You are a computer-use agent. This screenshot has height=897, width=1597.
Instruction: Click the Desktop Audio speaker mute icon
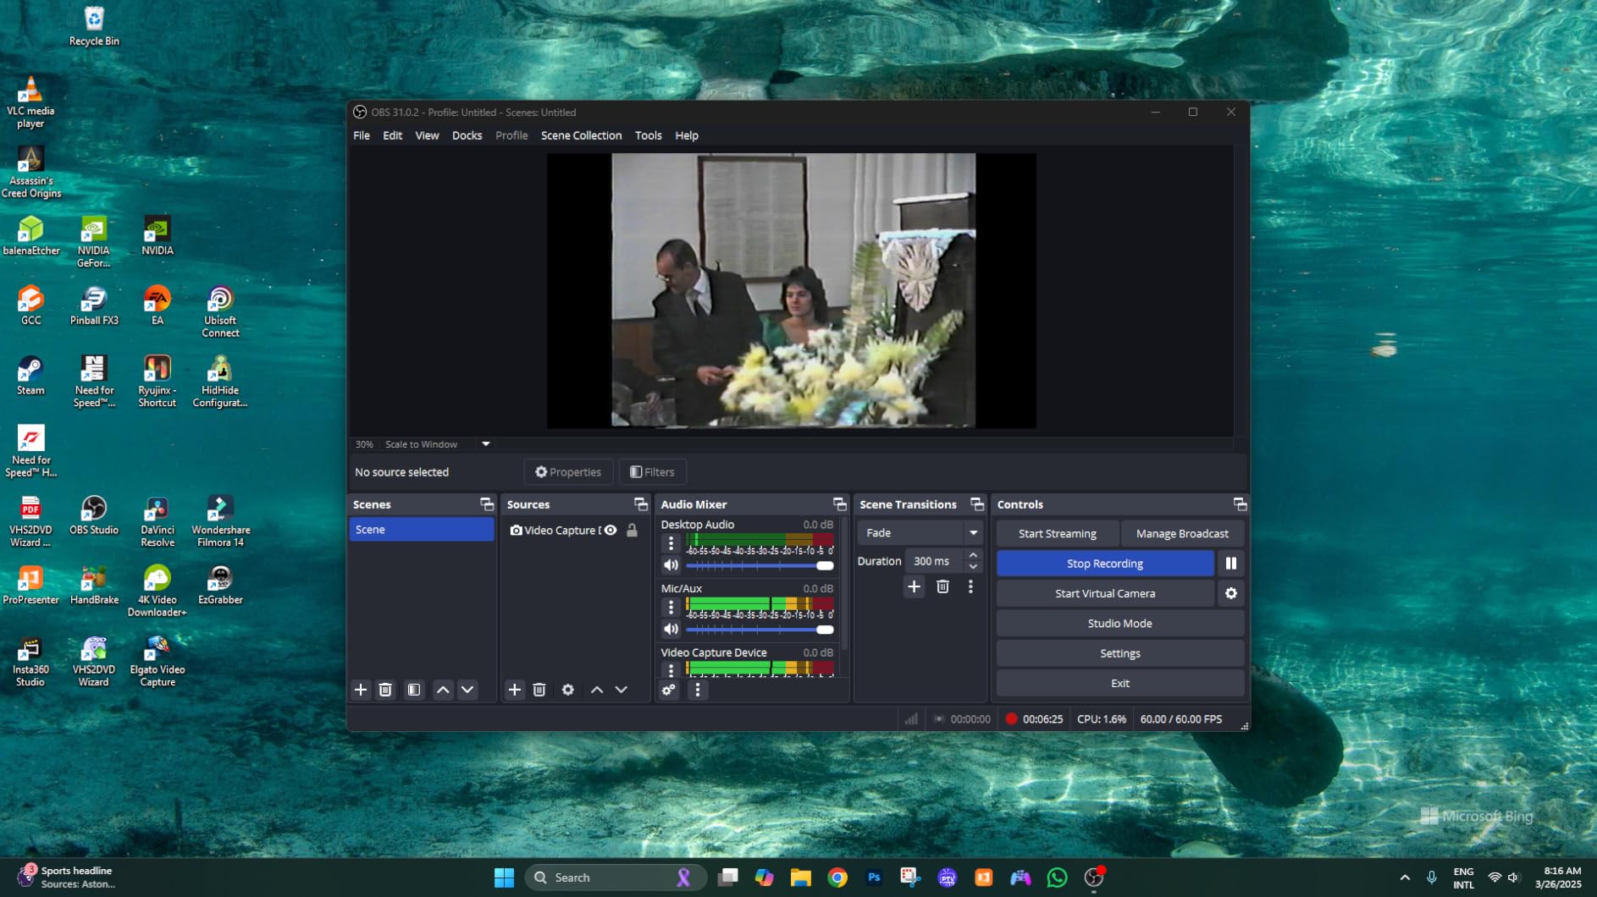coord(671,564)
